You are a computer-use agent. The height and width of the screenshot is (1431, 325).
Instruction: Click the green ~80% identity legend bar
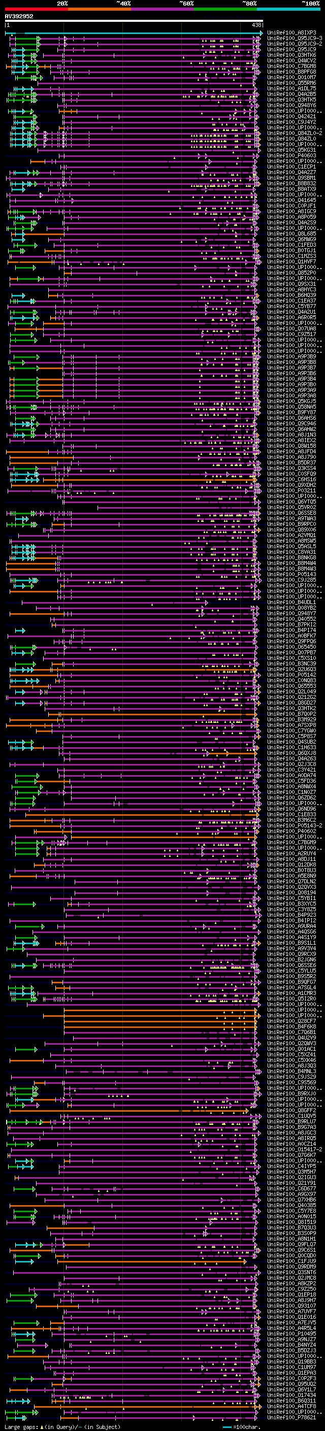[x=225, y=9]
